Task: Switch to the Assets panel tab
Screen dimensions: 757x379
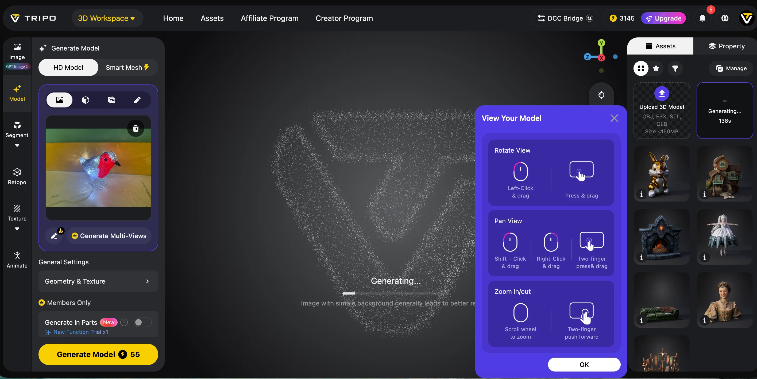Action: pyautogui.click(x=660, y=46)
